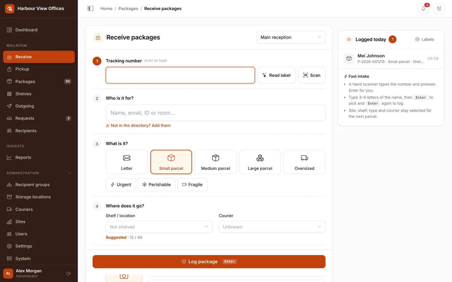Toggle the Urgent flag
The width and height of the screenshot is (452, 282).
(x=121, y=185)
